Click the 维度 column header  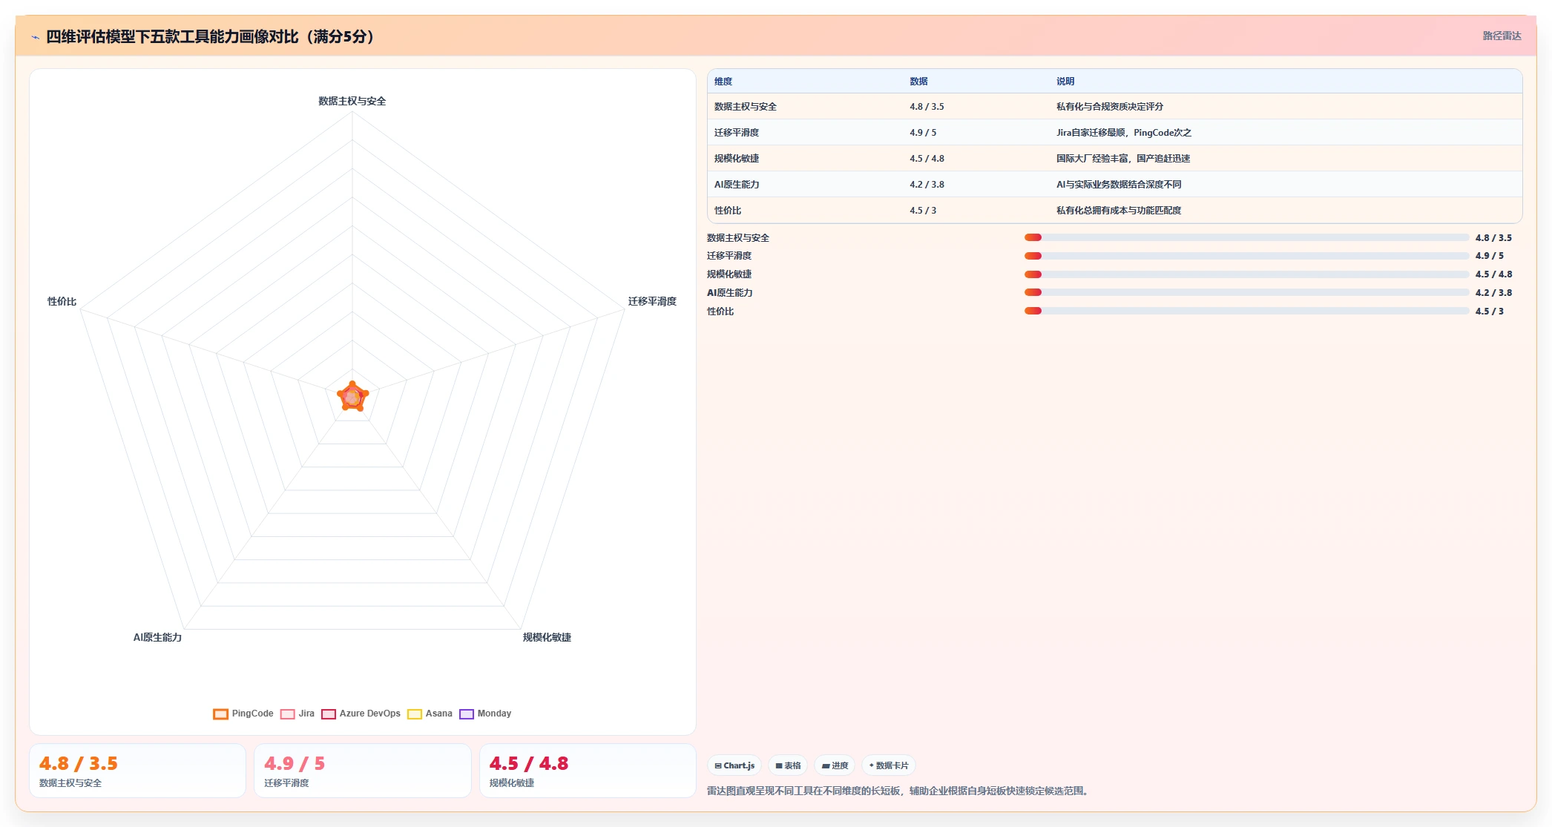pyautogui.click(x=723, y=82)
